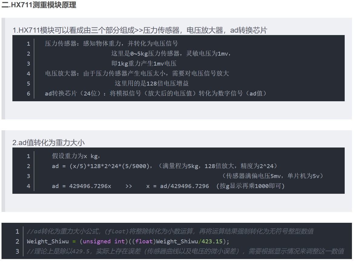Click the 即1kg重力产生1mv电压 line

coord(144,63)
